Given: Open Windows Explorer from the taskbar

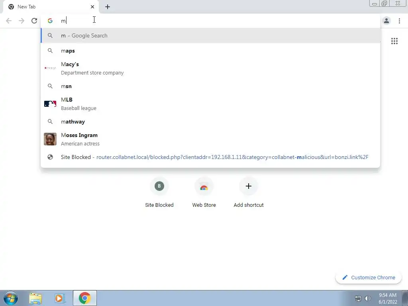Looking at the screenshot, I should coord(35,298).
